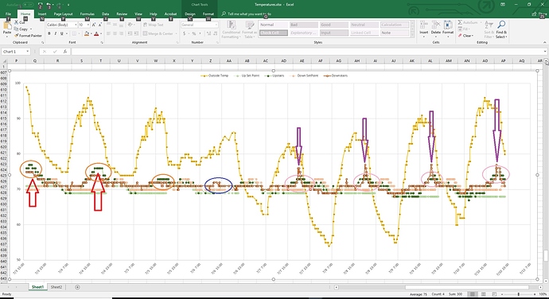Click in the formula bar input
The height and width of the screenshot is (299, 549).
pyautogui.click(x=309, y=52)
